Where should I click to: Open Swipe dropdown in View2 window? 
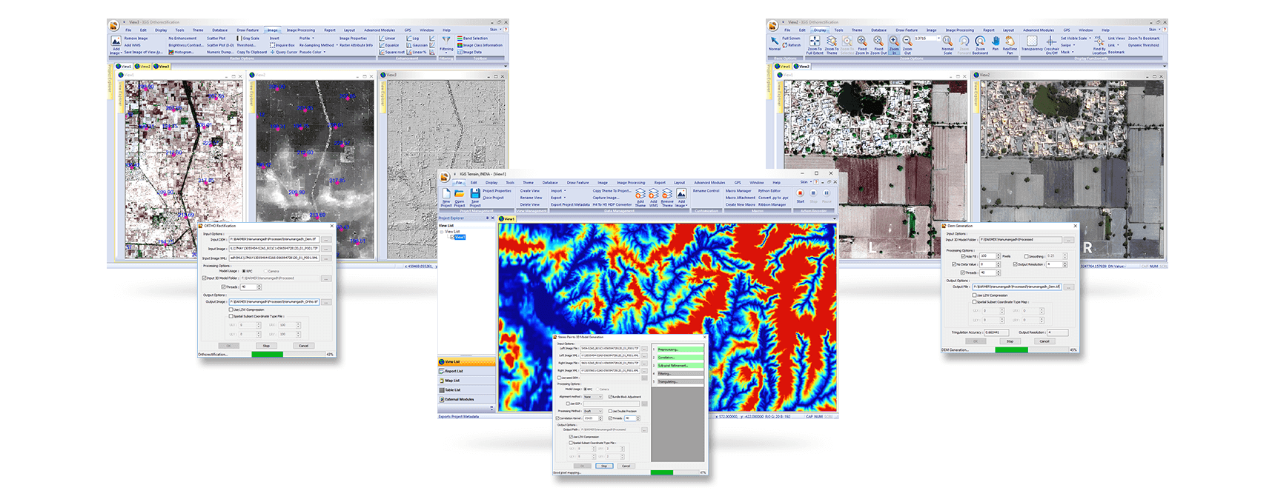[x=1068, y=45]
